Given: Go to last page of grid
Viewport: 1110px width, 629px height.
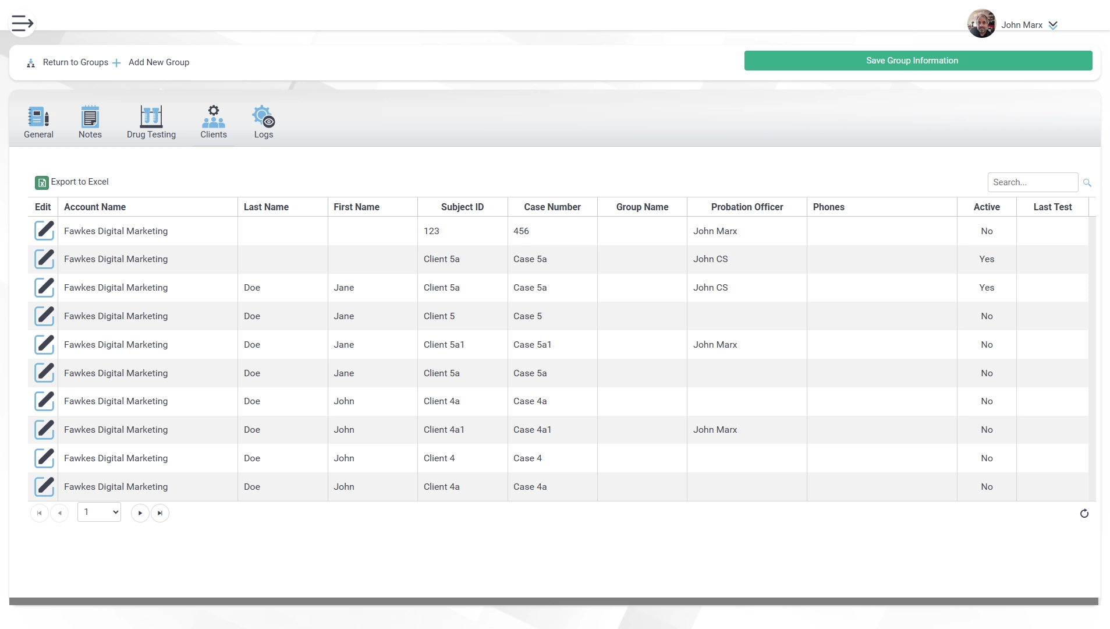Looking at the screenshot, I should click(160, 513).
